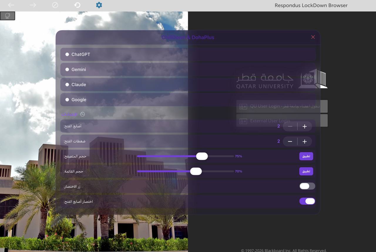Click the Respondus LockDown Browser title

pyautogui.click(x=311, y=5)
